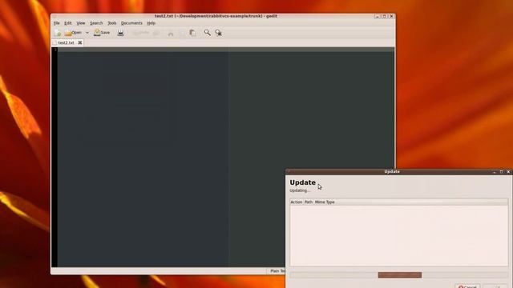
Task: Click the Open button in gedit toolbar
Action: coord(73,33)
